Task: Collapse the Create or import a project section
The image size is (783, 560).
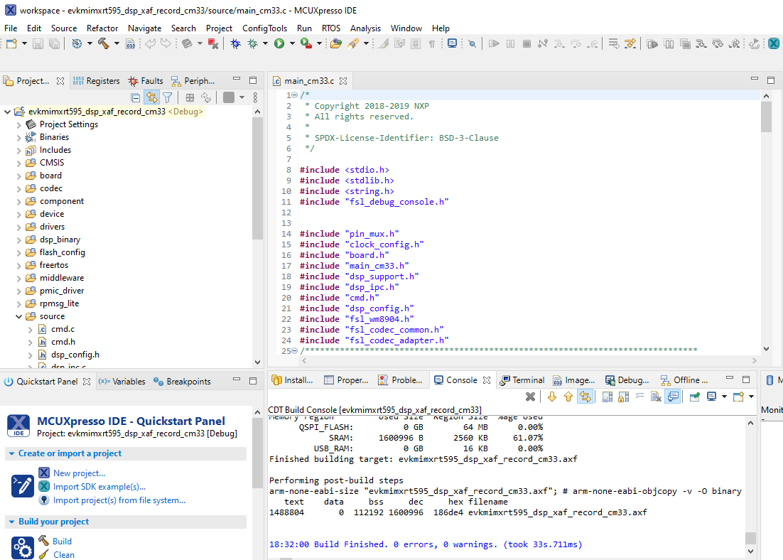Action: tap(11, 453)
